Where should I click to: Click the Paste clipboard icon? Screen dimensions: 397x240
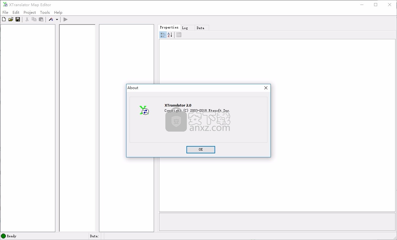41,19
